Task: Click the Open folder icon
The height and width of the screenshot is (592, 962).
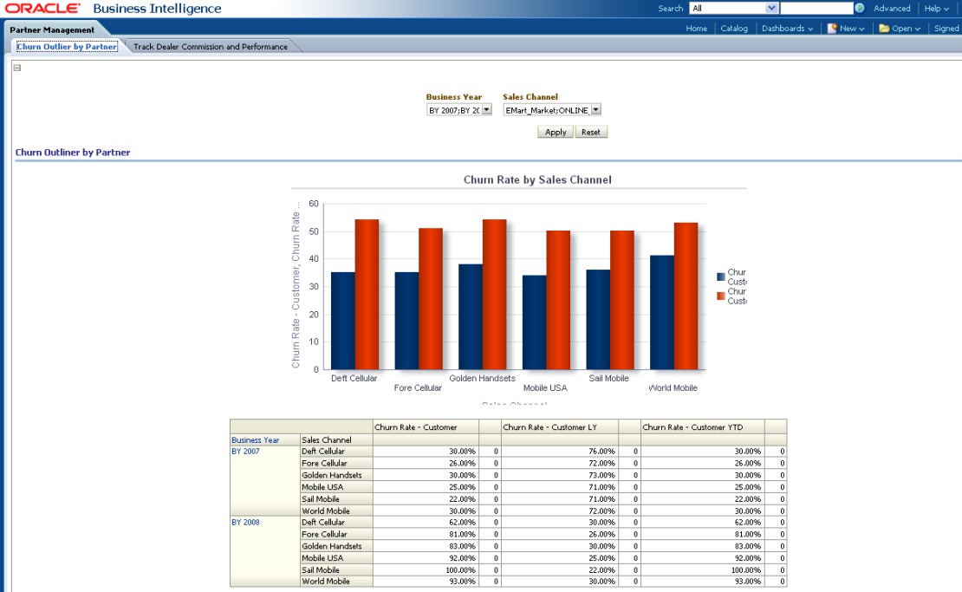Action: pyautogui.click(x=884, y=29)
